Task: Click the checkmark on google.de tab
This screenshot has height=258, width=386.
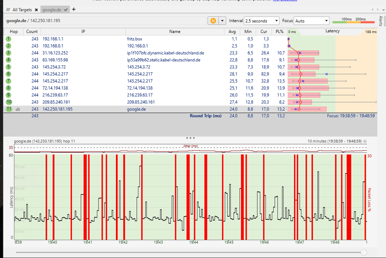Action: [66, 10]
